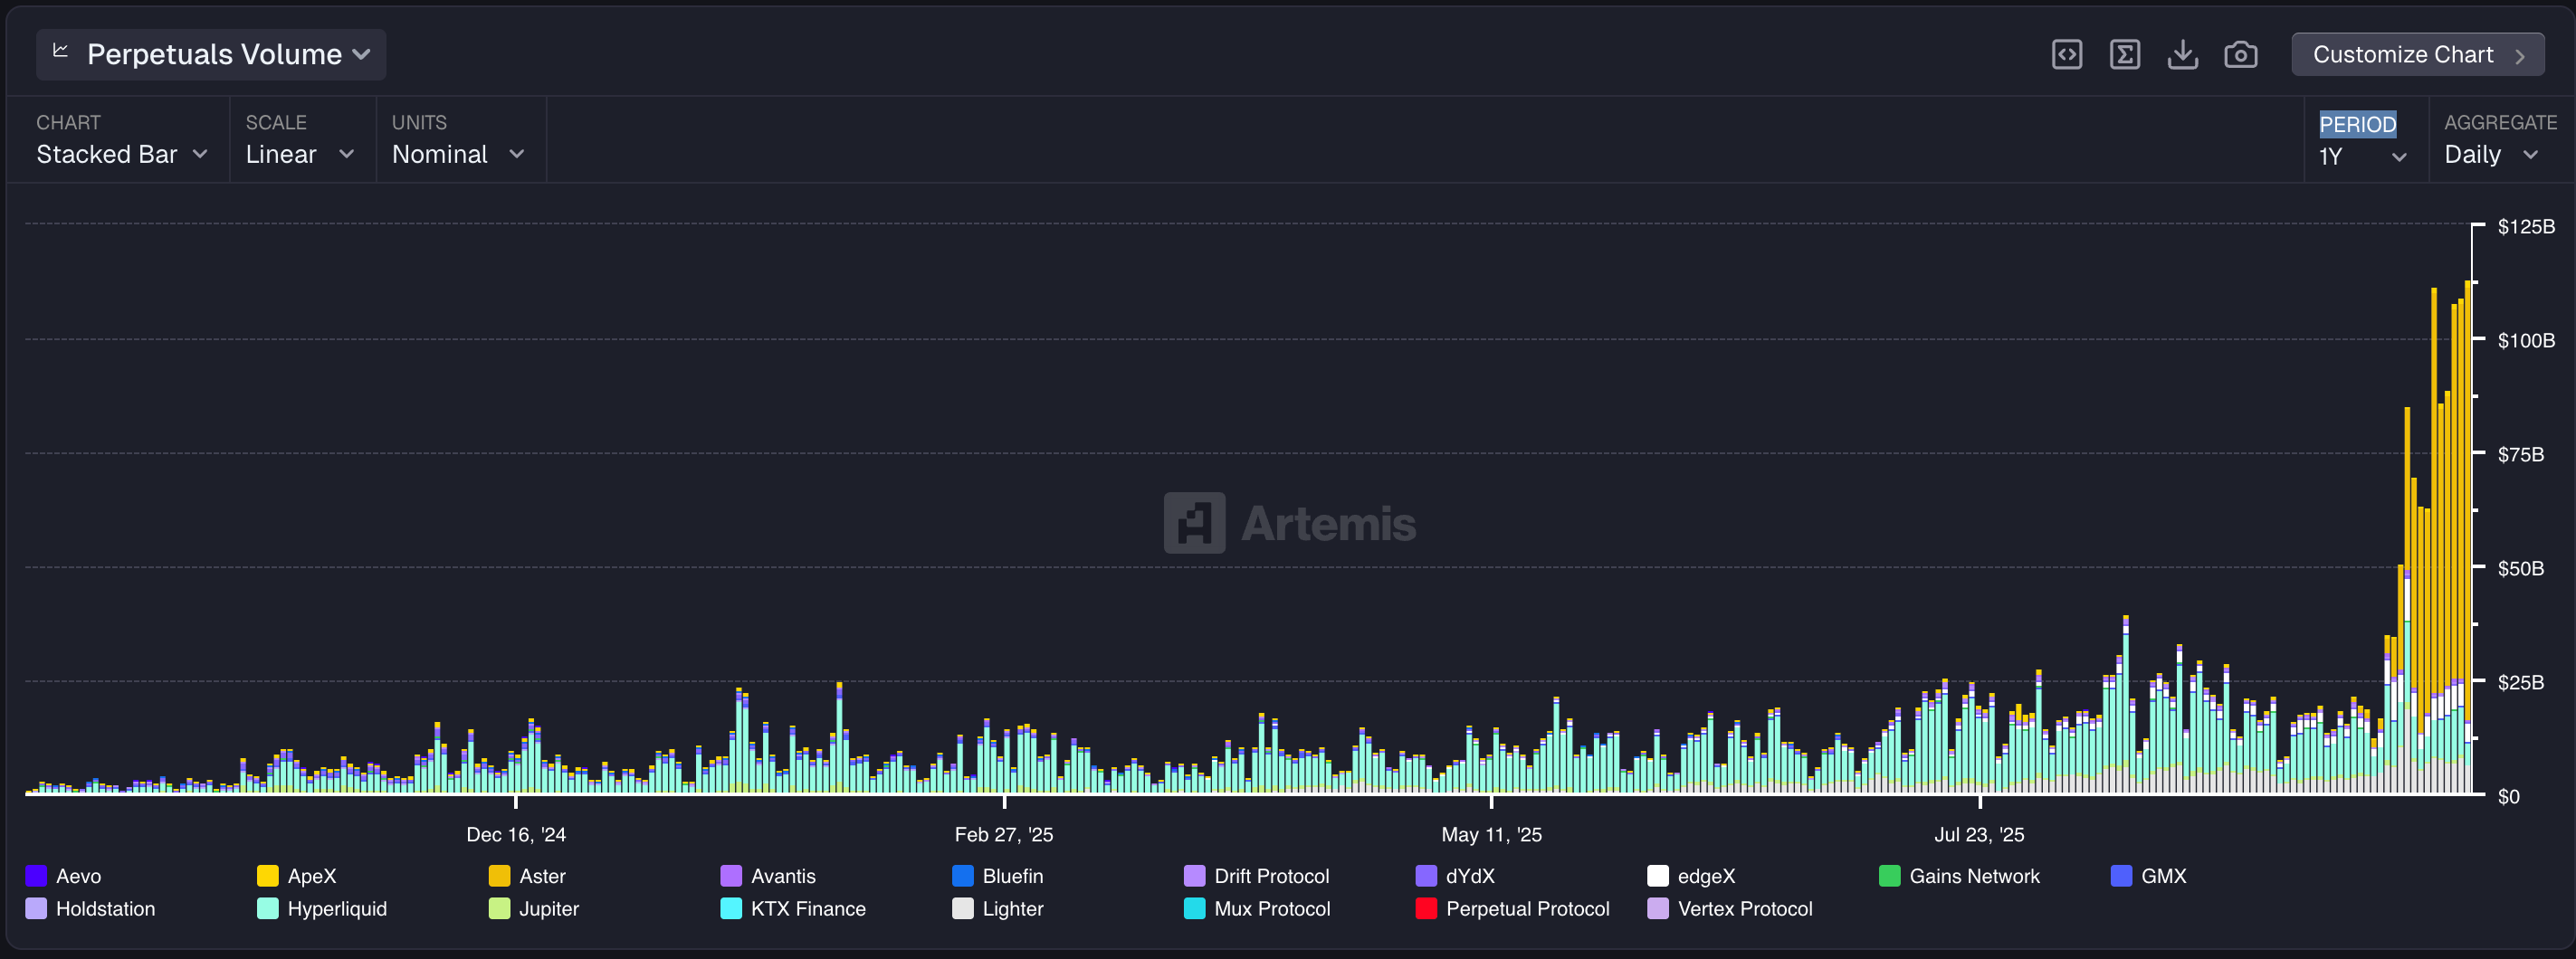The image size is (2576, 959).
Task: Toggle ApeX series in legend
Action: click(x=296, y=876)
